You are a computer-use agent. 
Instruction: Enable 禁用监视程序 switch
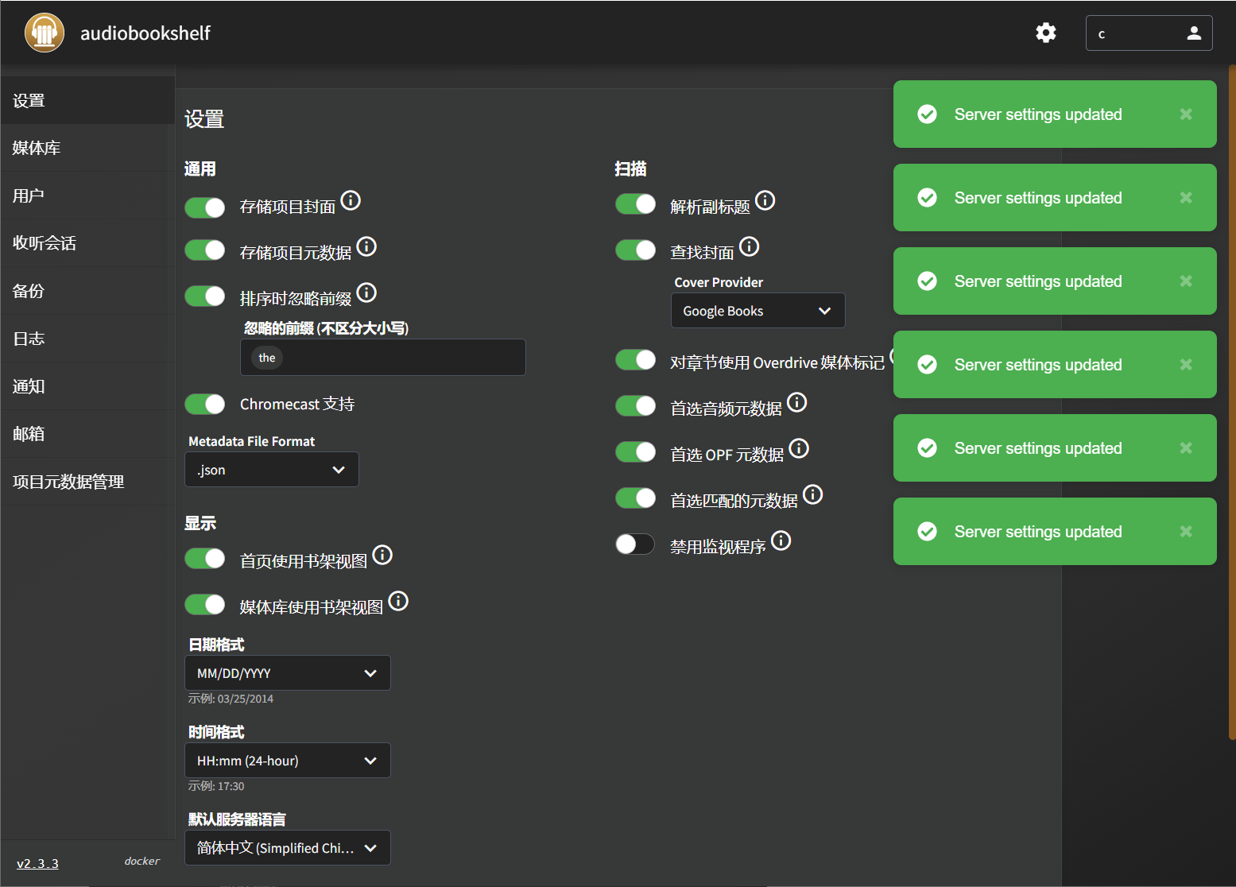coord(636,544)
